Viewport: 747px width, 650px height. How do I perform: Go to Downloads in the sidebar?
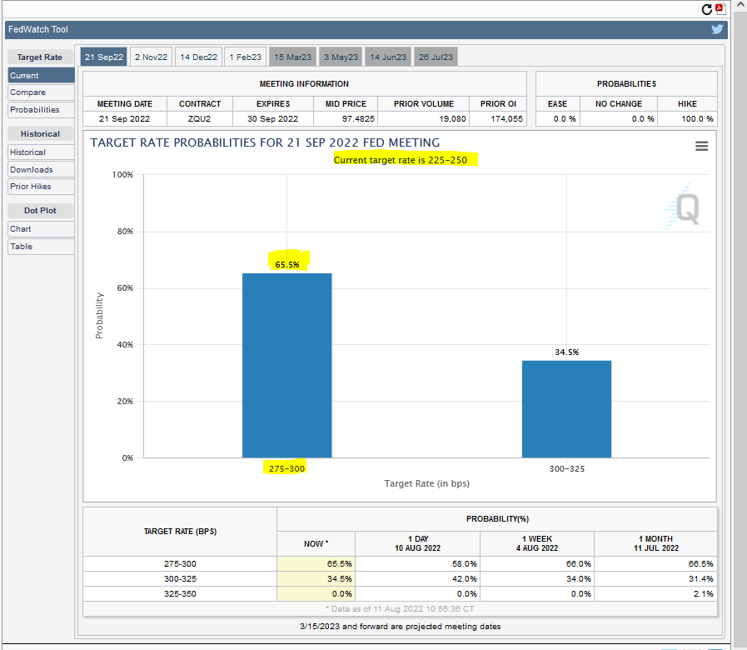[x=41, y=170]
